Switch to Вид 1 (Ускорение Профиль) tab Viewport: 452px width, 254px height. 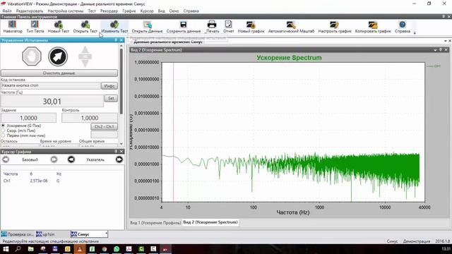tap(155, 223)
